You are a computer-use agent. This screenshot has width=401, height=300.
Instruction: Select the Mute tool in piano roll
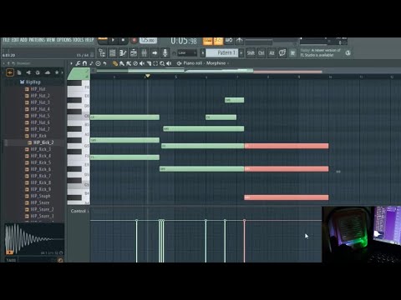point(142,63)
